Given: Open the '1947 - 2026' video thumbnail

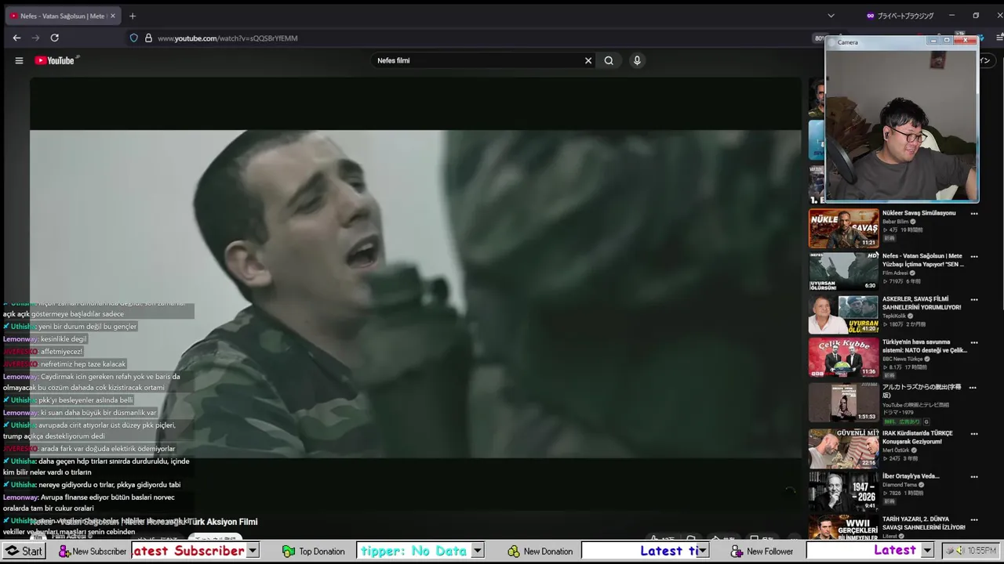Looking at the screenshot, I should click(843, 491).
